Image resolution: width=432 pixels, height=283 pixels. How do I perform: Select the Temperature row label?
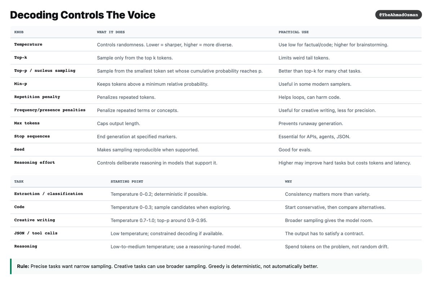click(28, 44)
